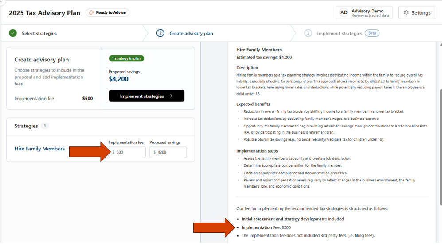The width and height of the screenshot is (442, 246).
Task: Switch to the Implement strategies step
Action: pyautogui.click(x=340, y=33)
